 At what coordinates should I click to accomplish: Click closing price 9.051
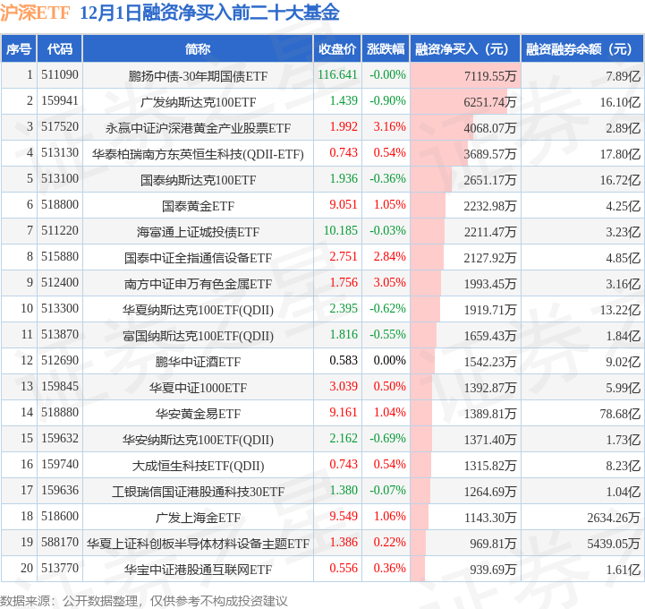tap(344, 205)
